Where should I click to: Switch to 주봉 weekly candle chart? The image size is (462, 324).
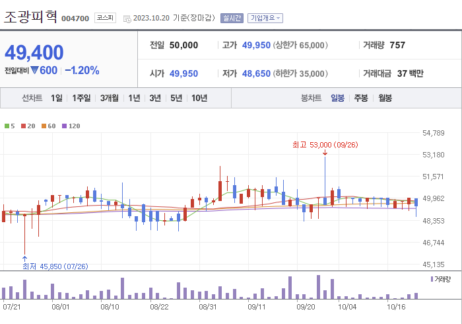point(361,98)
